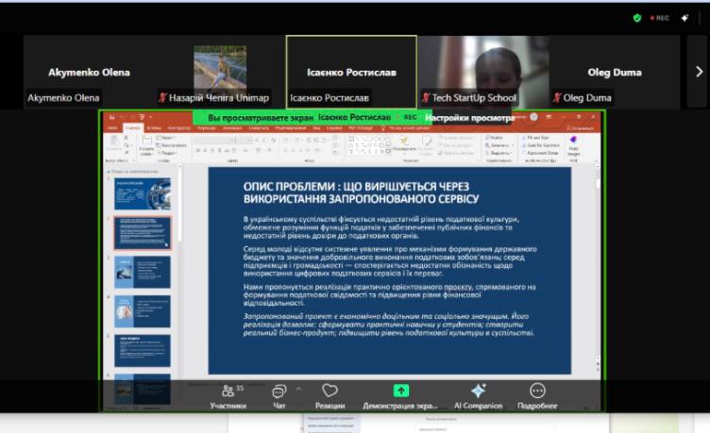Click the AI sparkle icon at top right
This screenshot has width=710, height=433.
pos(685,17)
